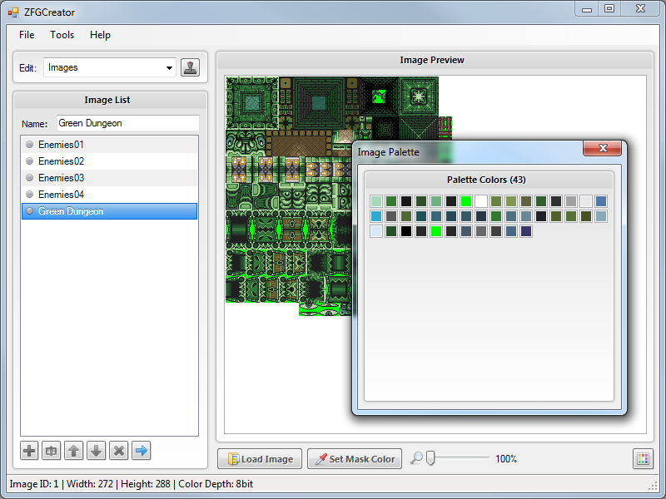Viewport: 666px width, 499px height.
Task: Click the Name field containing Green Dungeon
Action: 128,123
